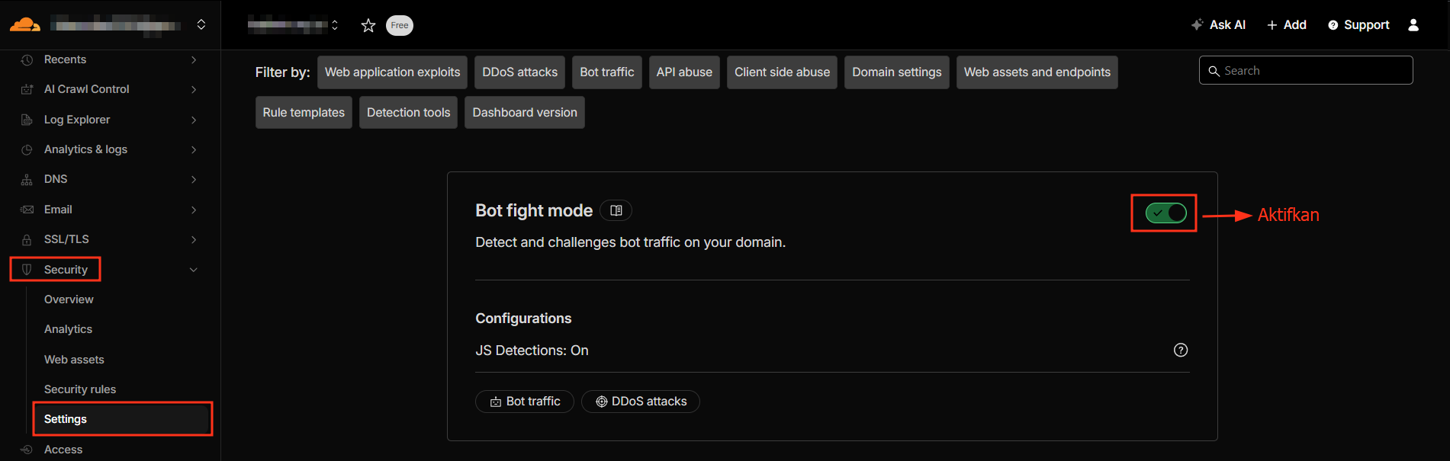This screenshot has width=1450, height=461.
Task: Open SSL/TLS section
Action: click(x=66, y=239)
